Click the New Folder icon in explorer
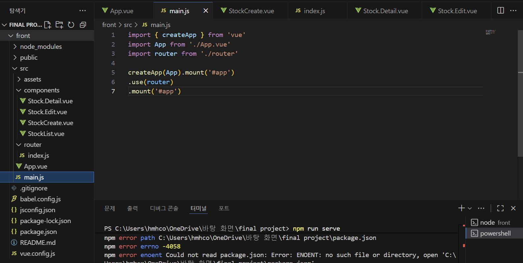Viewport: 523px width, 263px height. pyautogui.click(x=59, y=25)
